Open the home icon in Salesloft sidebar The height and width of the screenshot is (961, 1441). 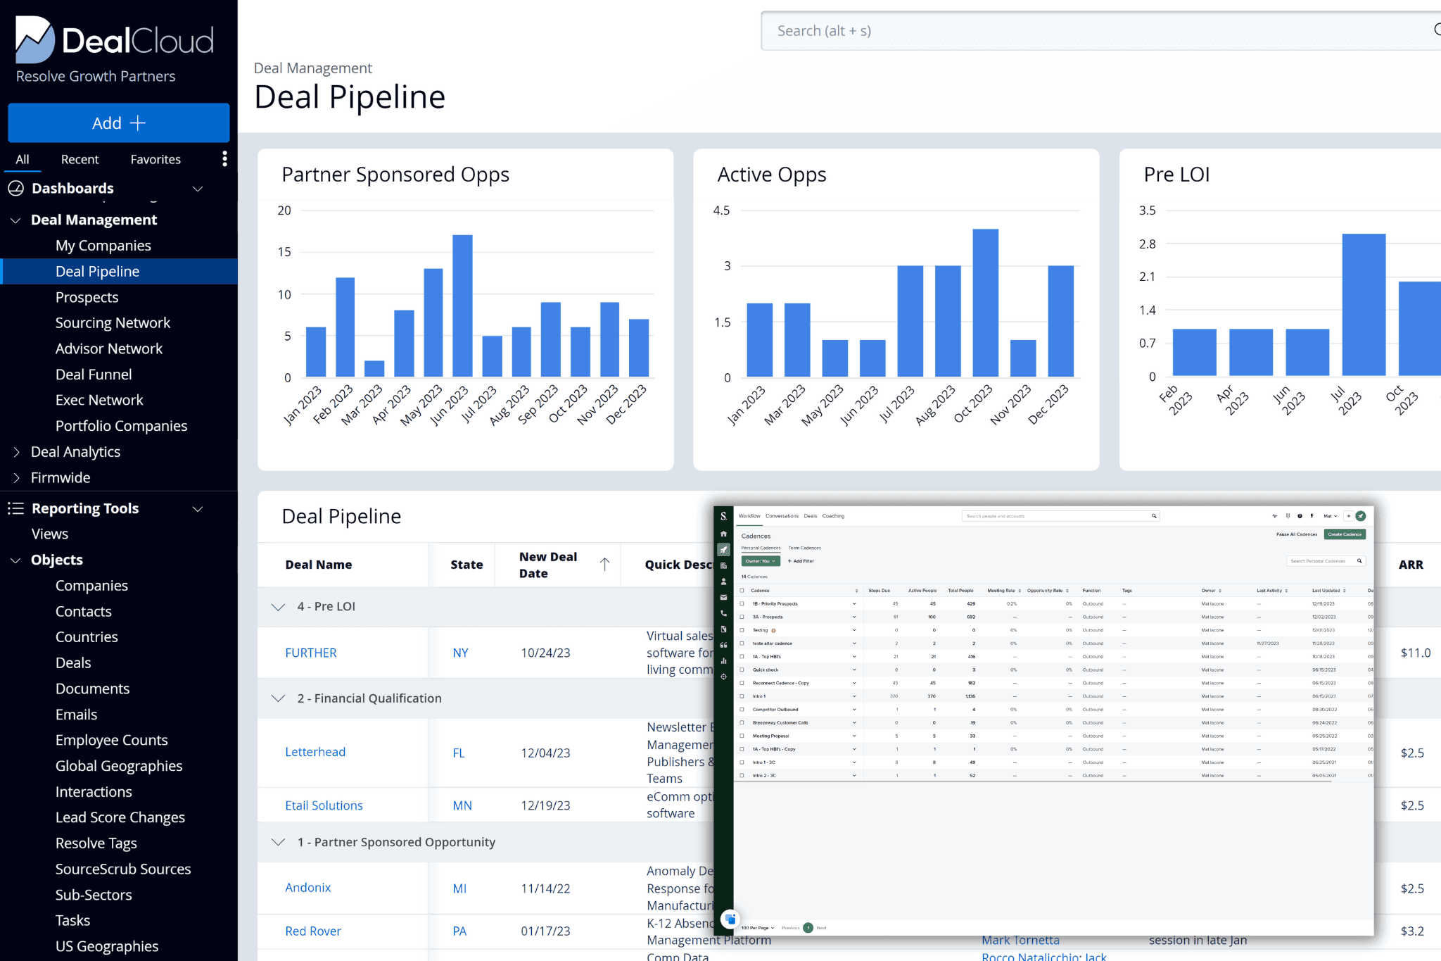[723, 534]
